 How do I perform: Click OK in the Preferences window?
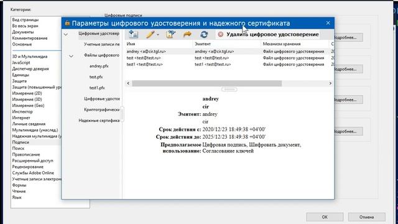325,217
